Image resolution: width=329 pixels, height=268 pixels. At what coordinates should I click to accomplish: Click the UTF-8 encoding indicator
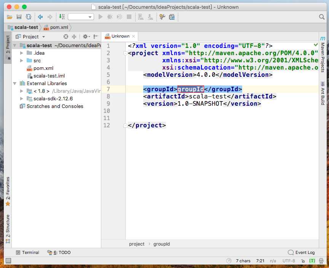coord(289,261)
